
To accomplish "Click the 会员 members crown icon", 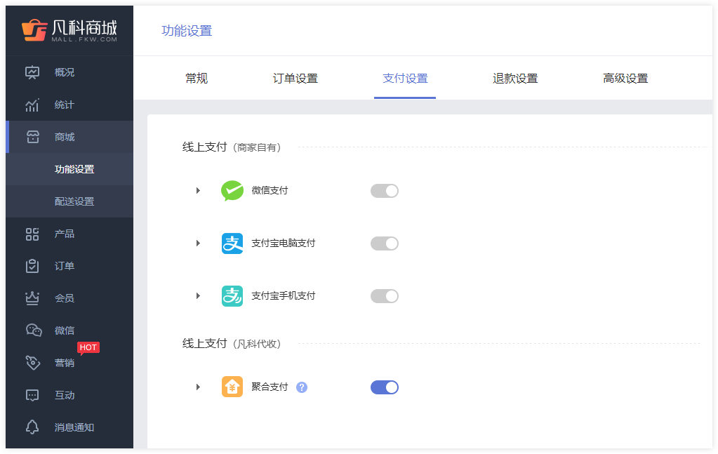I will tap(32, 298).
